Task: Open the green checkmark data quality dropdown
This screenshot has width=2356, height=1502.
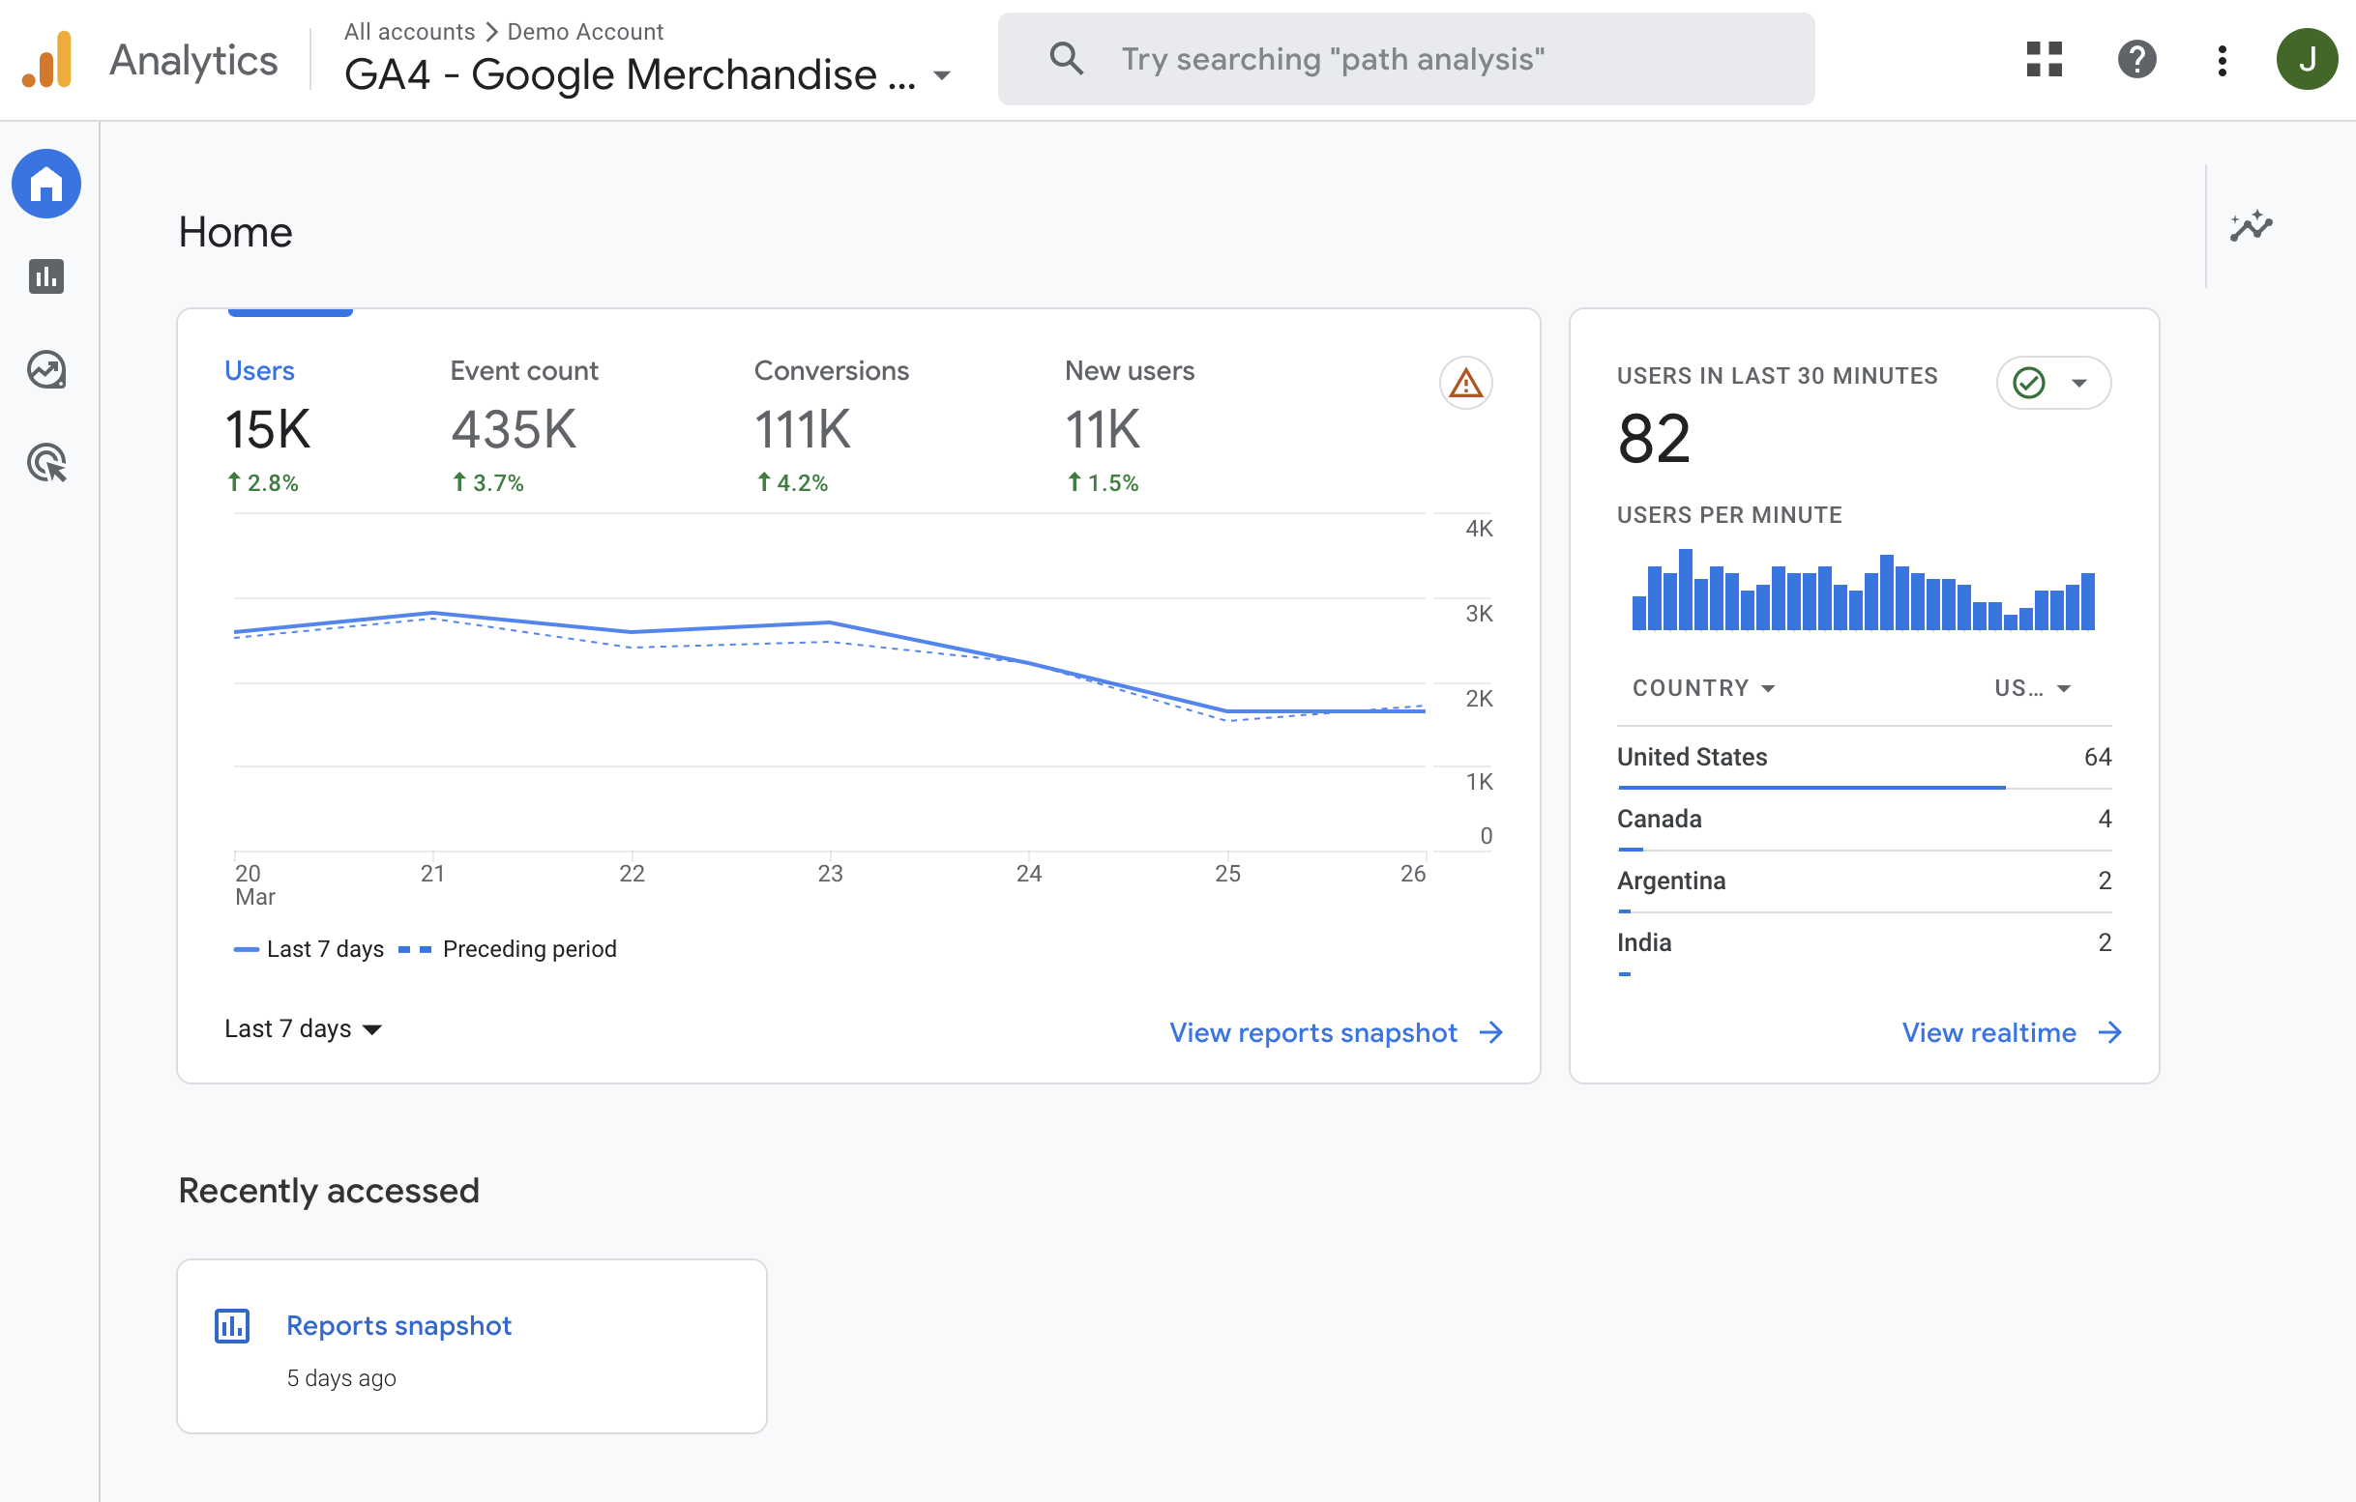Action: 2052,383
